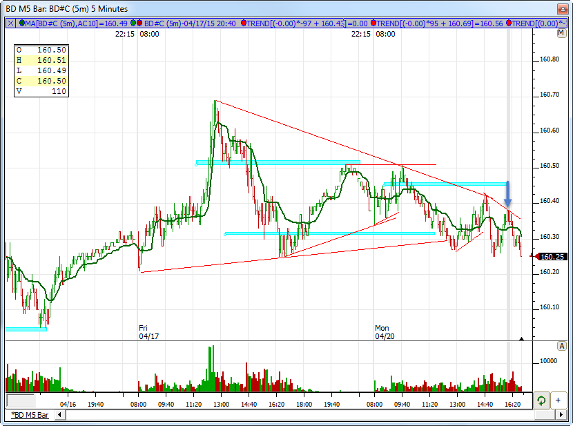Click the black triangle marker above volume pane
The height and width of the screenshot is (426, 573).
(521, 339)
